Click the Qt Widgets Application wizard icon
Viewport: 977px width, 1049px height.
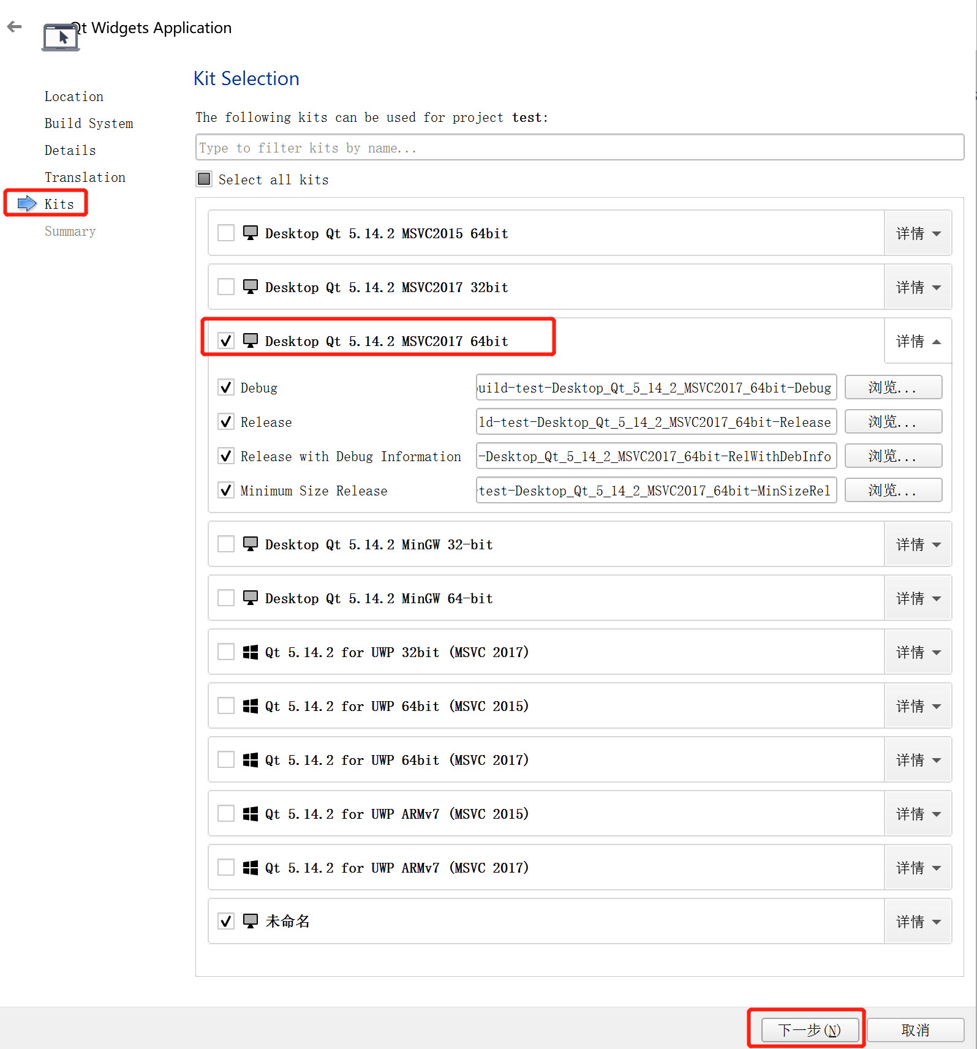tap(60, 37)
